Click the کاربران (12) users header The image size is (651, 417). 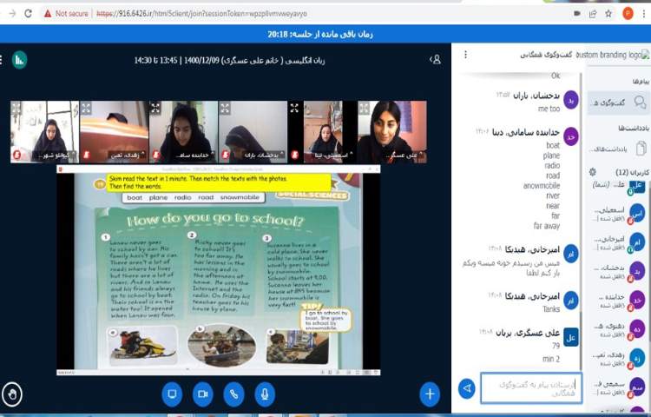pyautogui.click(x=631, y=172)
